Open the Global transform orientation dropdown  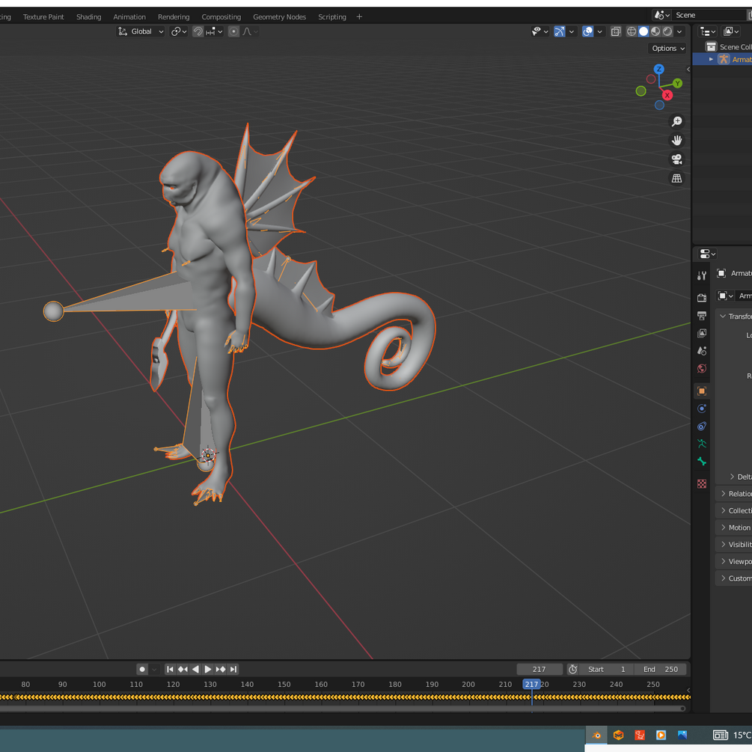(x=141, y=31)
